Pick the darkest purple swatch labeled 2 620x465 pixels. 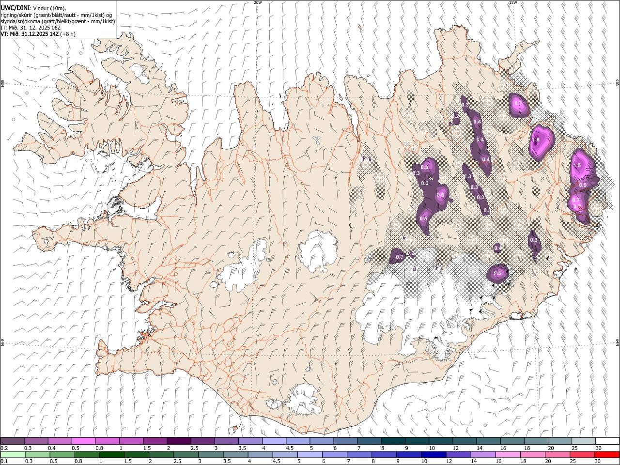178,441
